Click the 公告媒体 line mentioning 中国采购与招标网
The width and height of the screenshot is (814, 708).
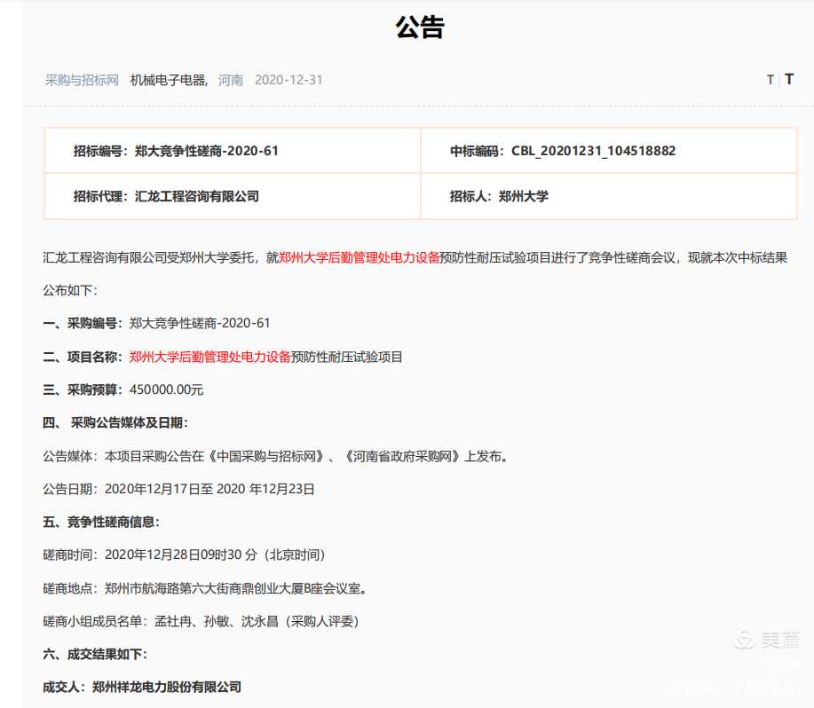[x=276, y=456]
